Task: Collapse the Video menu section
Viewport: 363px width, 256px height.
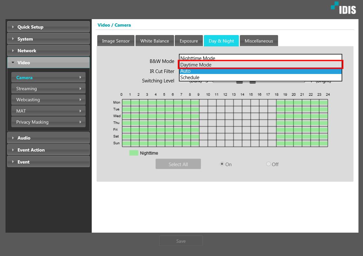Action: tap(48, 63)
